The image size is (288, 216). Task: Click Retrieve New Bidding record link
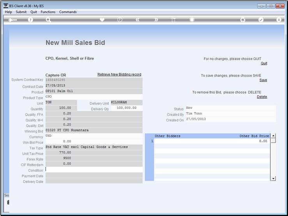pos(119,74)
